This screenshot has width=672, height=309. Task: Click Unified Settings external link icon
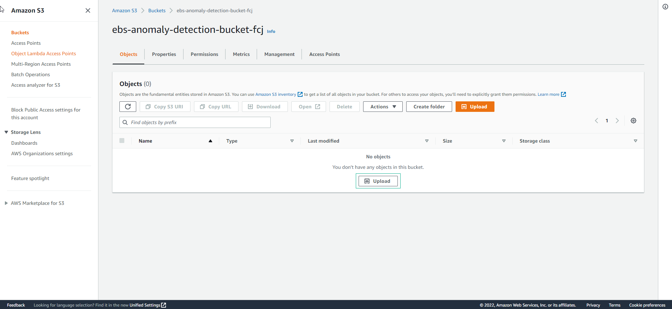click(164, 305)
